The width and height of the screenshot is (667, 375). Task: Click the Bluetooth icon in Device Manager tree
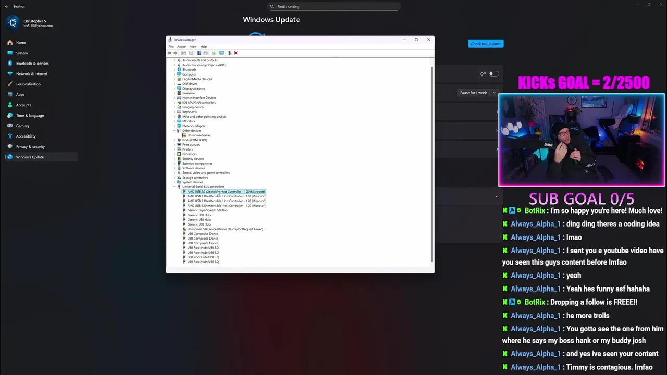coord(179,69)
